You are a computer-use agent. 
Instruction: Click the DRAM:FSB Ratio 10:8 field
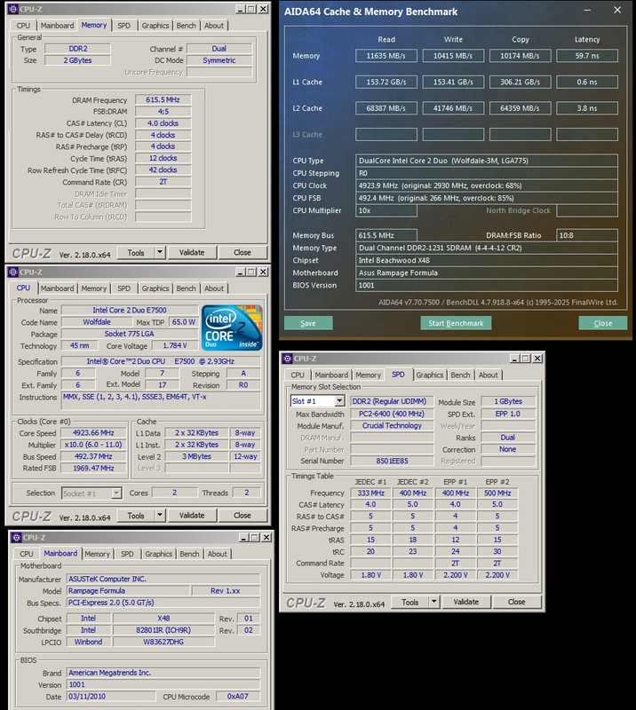[586, 235]
